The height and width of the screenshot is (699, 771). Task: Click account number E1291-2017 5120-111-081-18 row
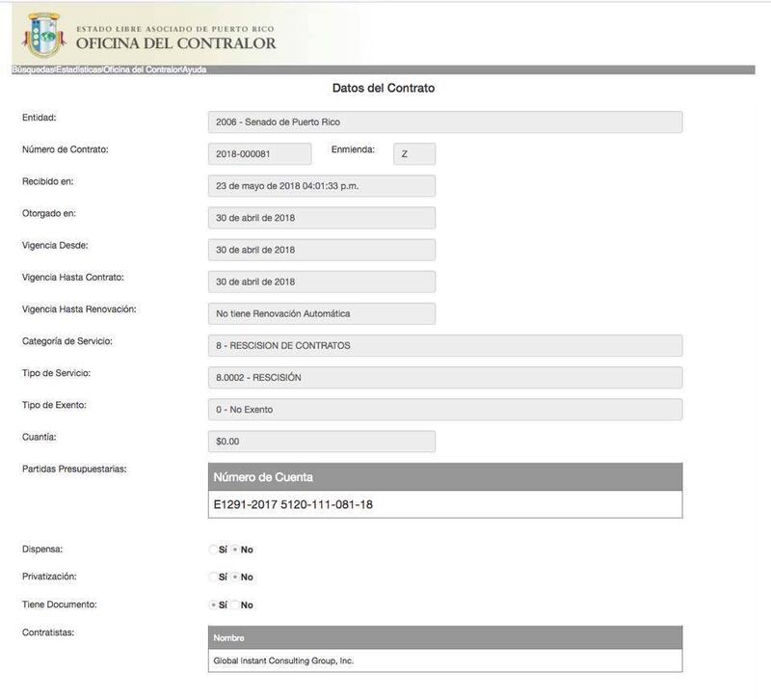[444, 504]
